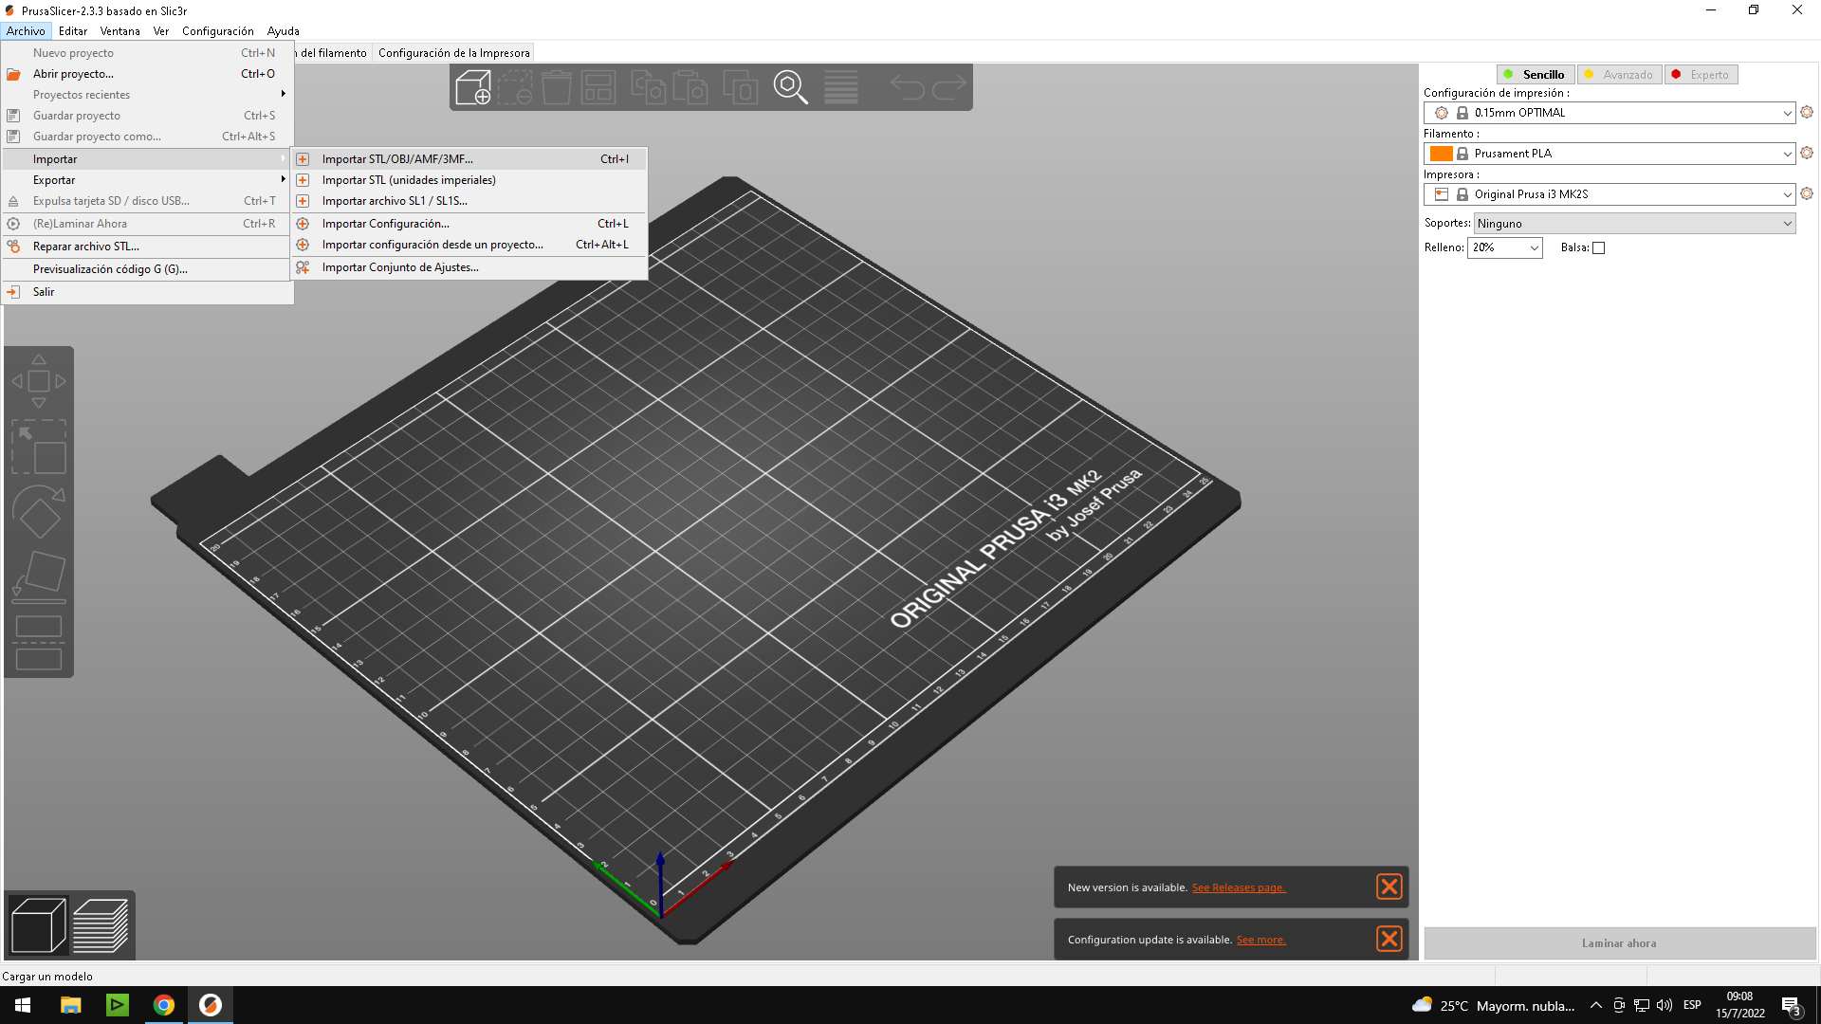Choose Importar Conjunto de Ajustes...
This screenshot has width=1821, height=1024.
(x=469, y=267)
